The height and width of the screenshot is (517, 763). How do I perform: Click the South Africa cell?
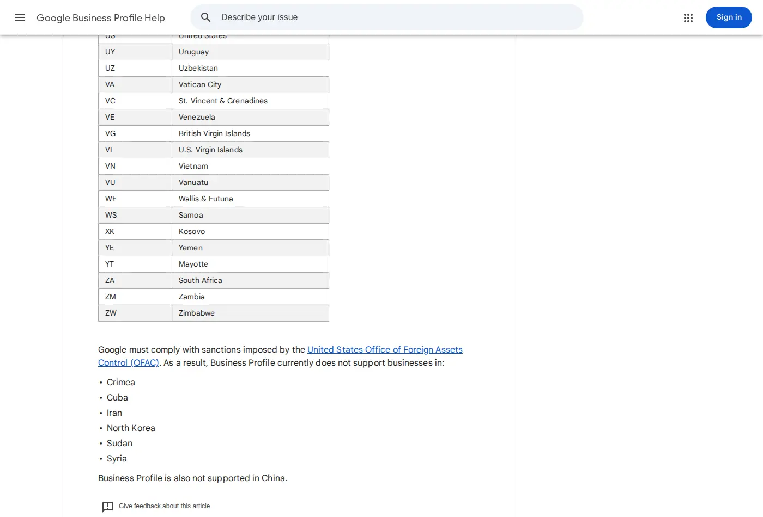(x=250, y=280)
